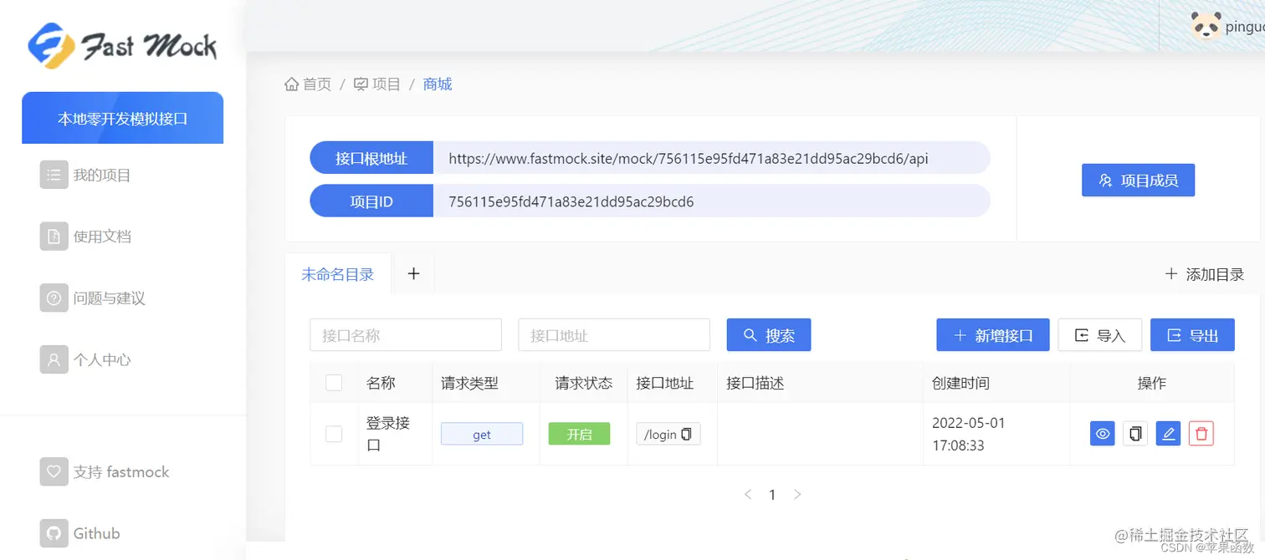The height and width of the screenshot is (560, 1265).
Task: Preview the 登录接口 mock data (eye icon)
Action: [1102, 433]
